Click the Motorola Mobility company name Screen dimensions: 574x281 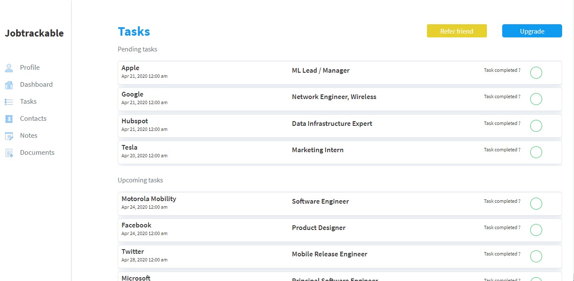pyautogui.click(x=149, y=199)
